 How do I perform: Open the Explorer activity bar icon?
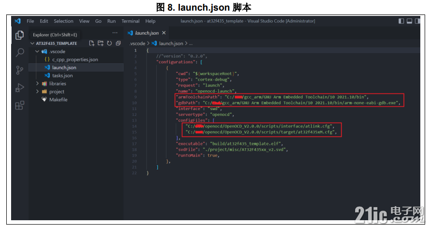[x=19, y=35]
